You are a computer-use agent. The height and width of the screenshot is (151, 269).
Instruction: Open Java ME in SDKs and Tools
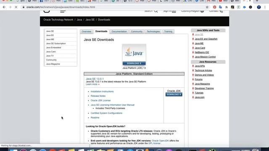[x=199, y=44]
